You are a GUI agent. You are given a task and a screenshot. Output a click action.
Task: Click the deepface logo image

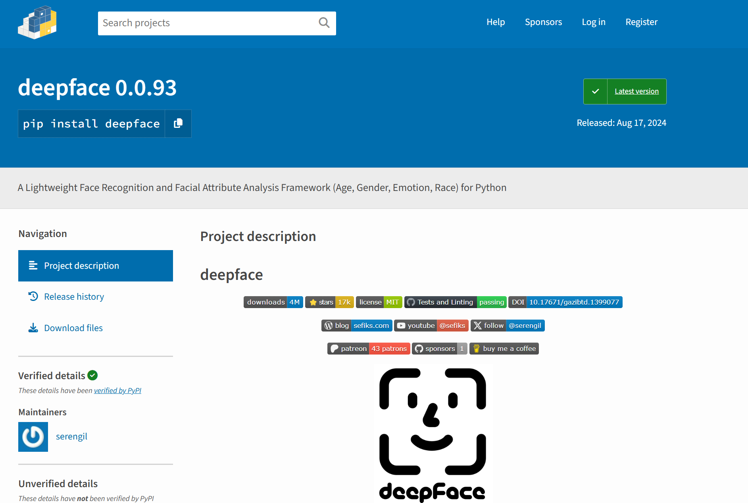(x=433, y=434)
